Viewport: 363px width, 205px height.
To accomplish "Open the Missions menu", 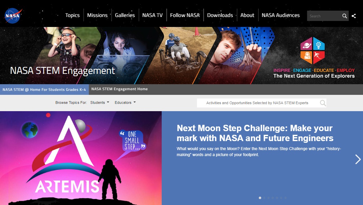I will point(97,15).
